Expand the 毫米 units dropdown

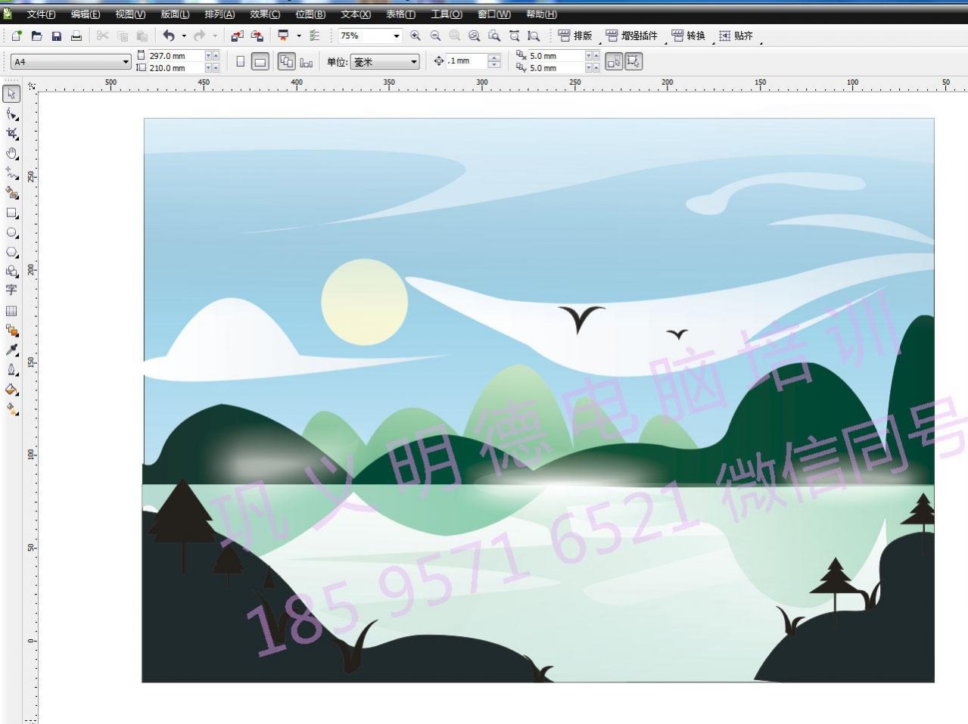coord(414,62)
